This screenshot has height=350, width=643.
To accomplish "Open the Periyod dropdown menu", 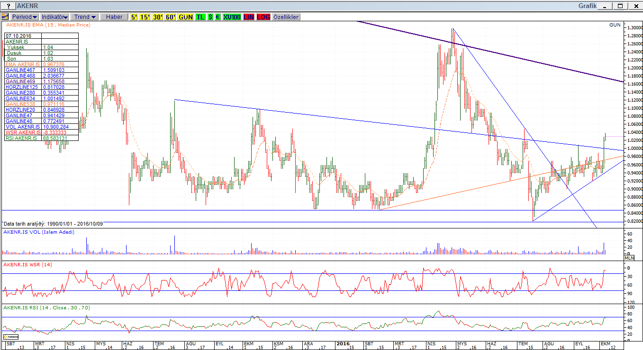I will (x=25, y=17).
